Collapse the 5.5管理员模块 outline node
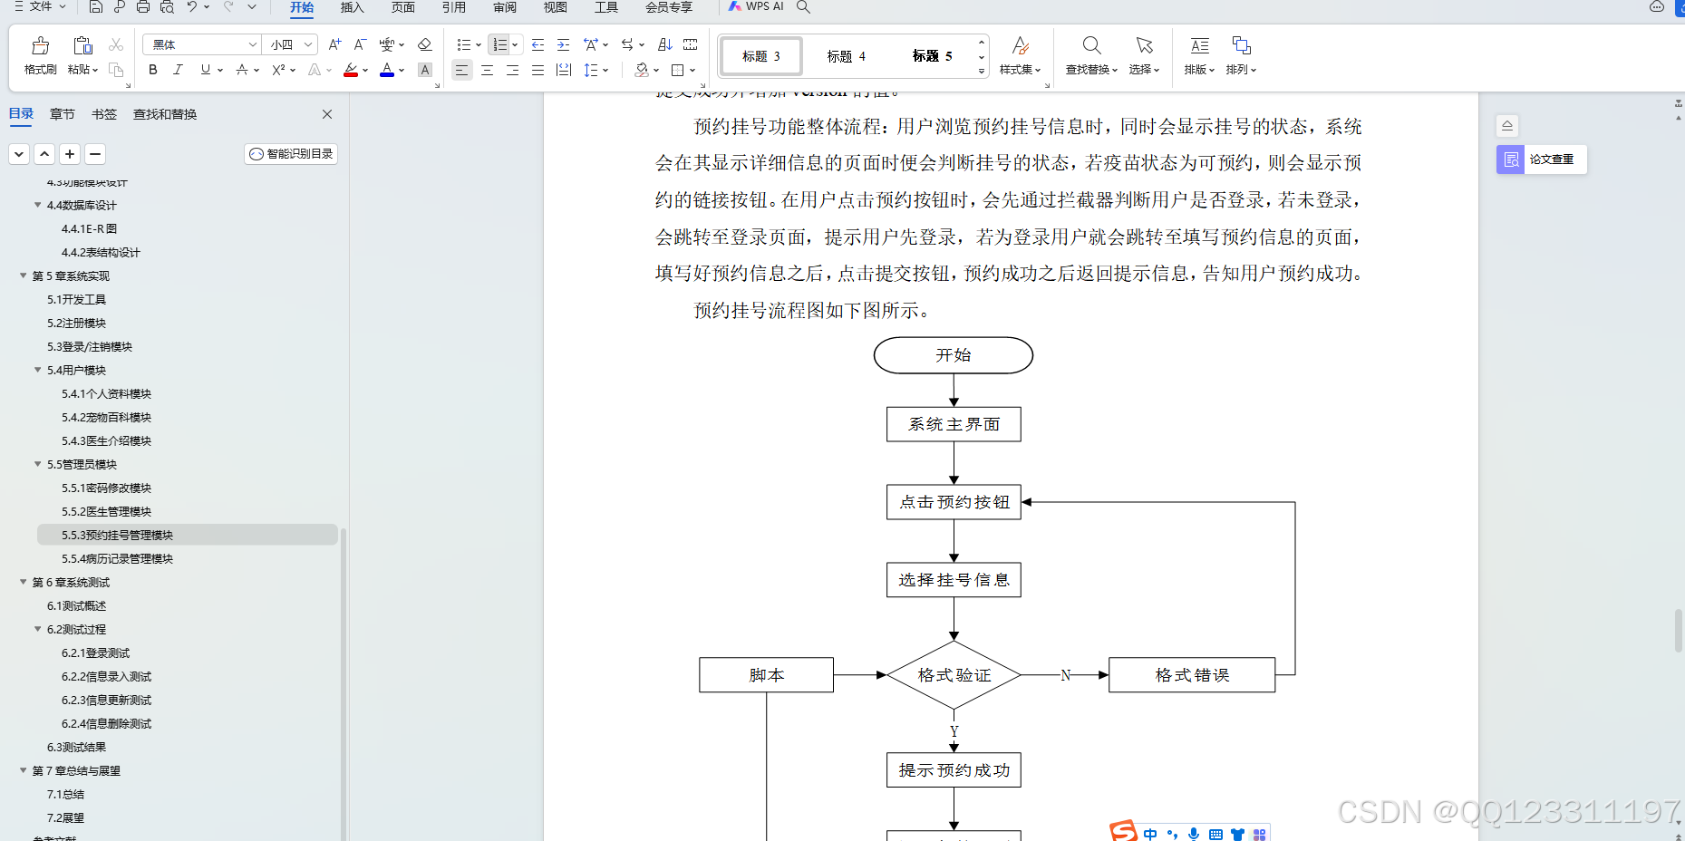This screenshot has width=1685, height=841. (38, 464)
